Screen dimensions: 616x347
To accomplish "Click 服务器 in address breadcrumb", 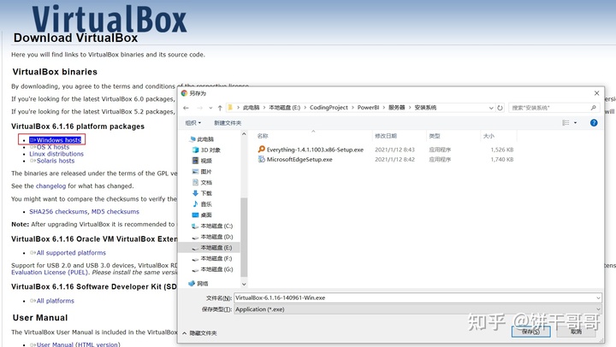I will (x=397, y=108).
